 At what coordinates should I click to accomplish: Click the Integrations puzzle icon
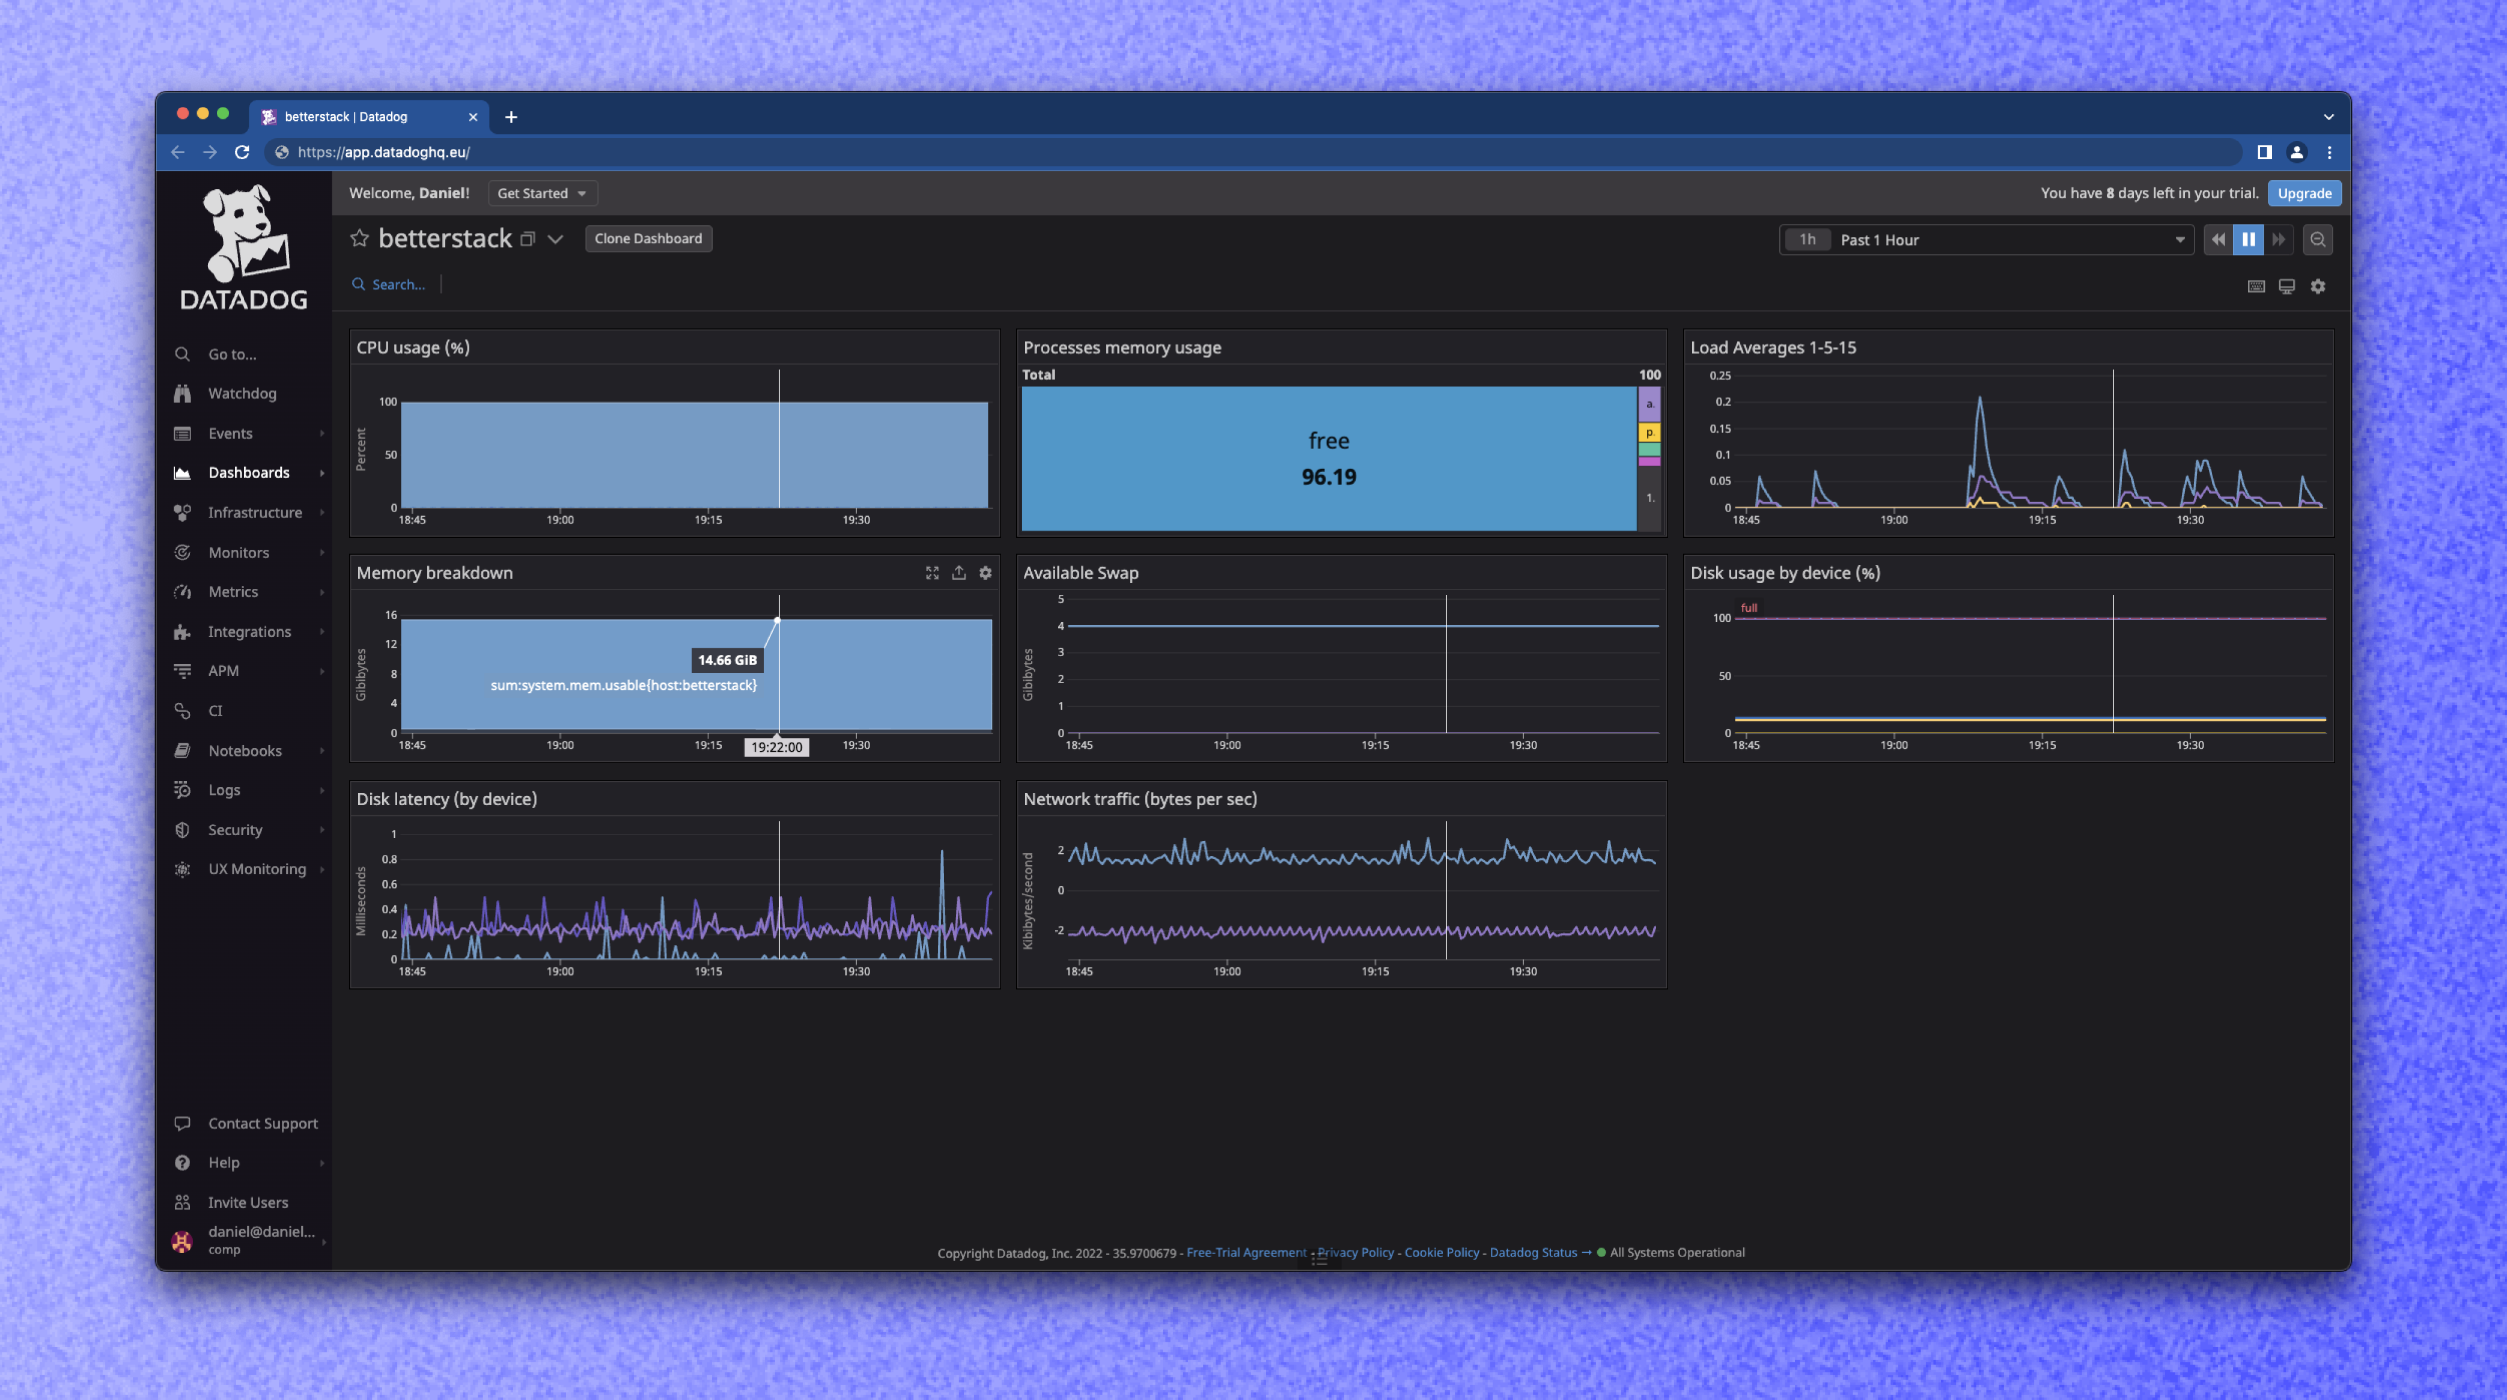point(182,632)
